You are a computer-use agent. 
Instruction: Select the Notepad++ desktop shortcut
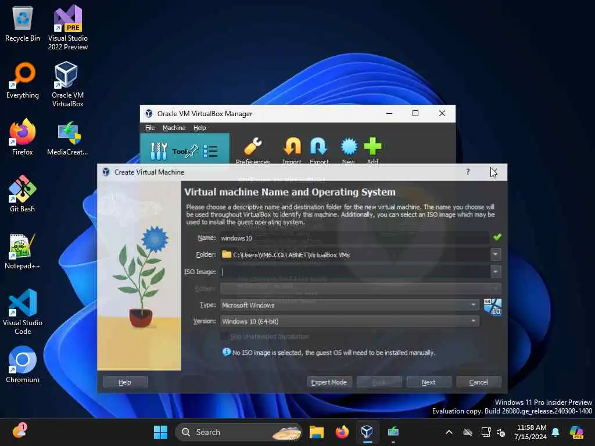coord(23,251)
